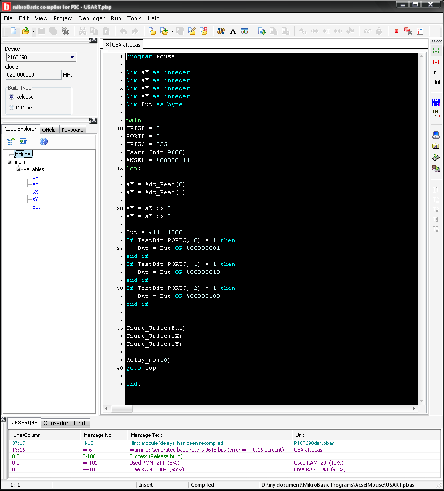Select variable sY in Code Explorer

(x=35, y=200)
